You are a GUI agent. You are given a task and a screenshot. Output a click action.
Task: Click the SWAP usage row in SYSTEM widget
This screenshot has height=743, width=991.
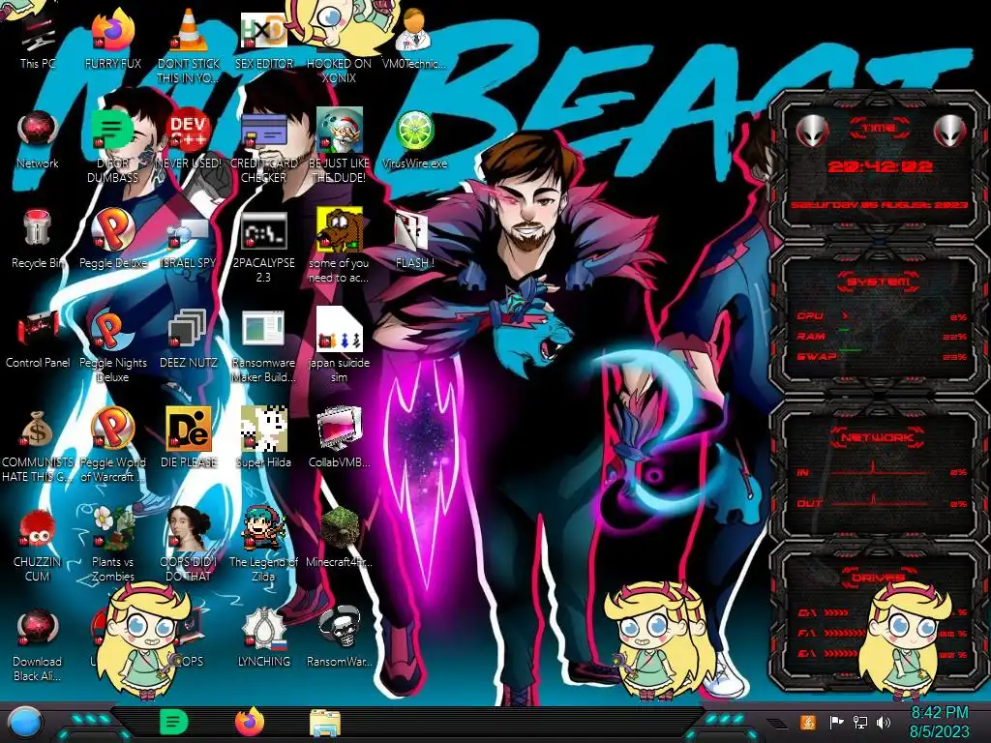coord(881,356)
